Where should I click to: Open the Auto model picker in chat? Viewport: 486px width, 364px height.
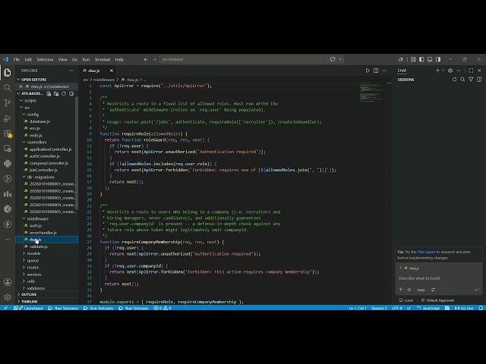click(421, 290)
